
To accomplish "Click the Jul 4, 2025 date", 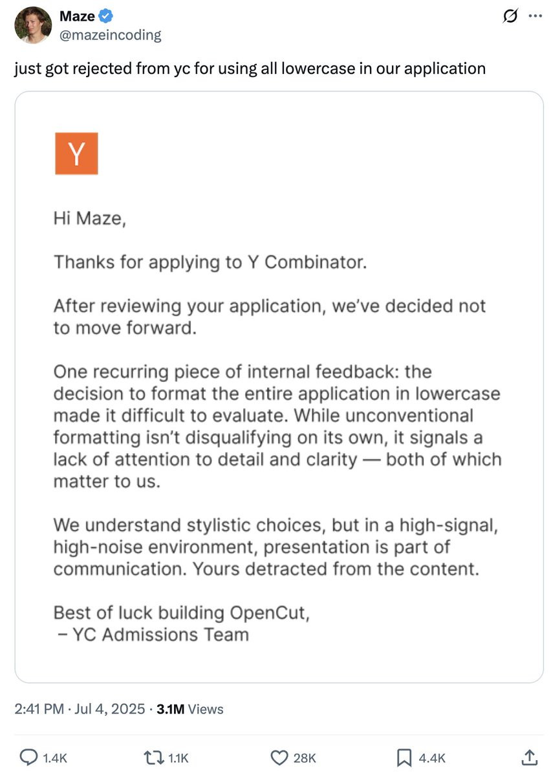I will point(111,709).
